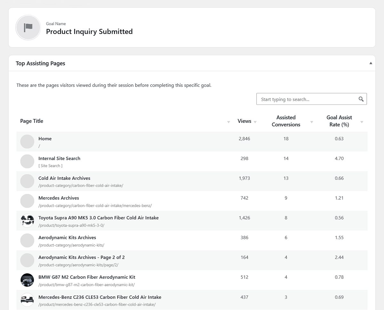Click the /product/toyota-supra-a90-mk5-3-0/ path

click(71, 225)
